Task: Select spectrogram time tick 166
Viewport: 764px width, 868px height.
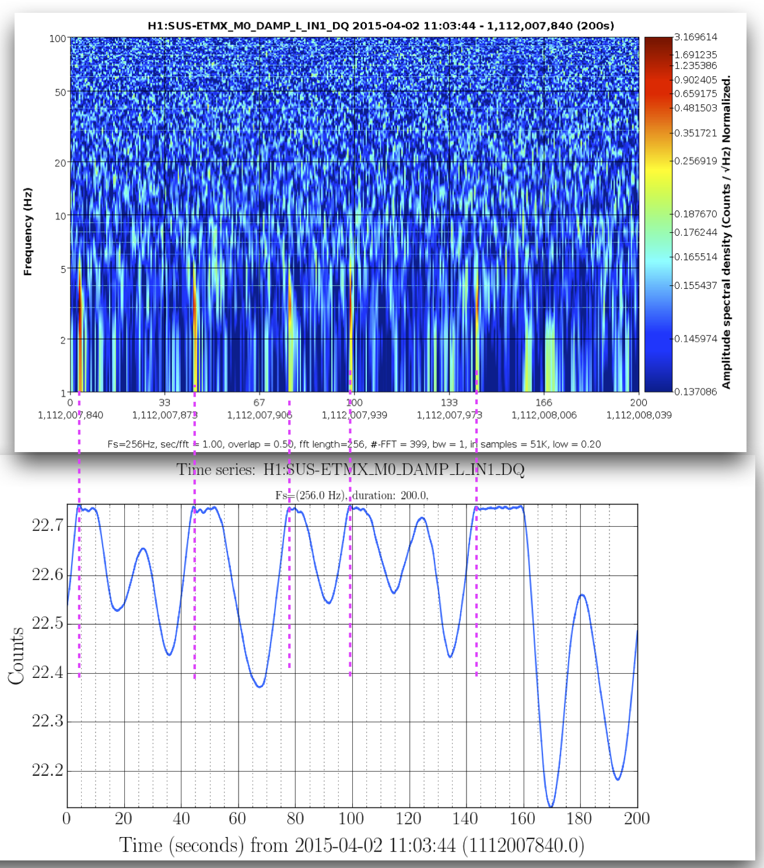Action: pos(544,402)
